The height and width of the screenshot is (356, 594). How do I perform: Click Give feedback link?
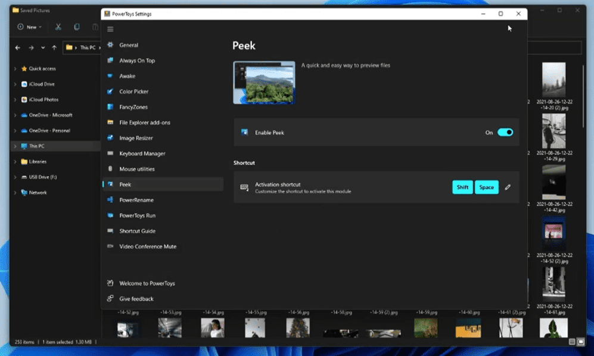tap(136, 299)
